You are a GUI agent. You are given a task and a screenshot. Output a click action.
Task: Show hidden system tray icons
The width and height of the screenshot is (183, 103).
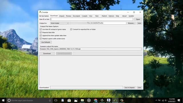(x=156, y=100)
